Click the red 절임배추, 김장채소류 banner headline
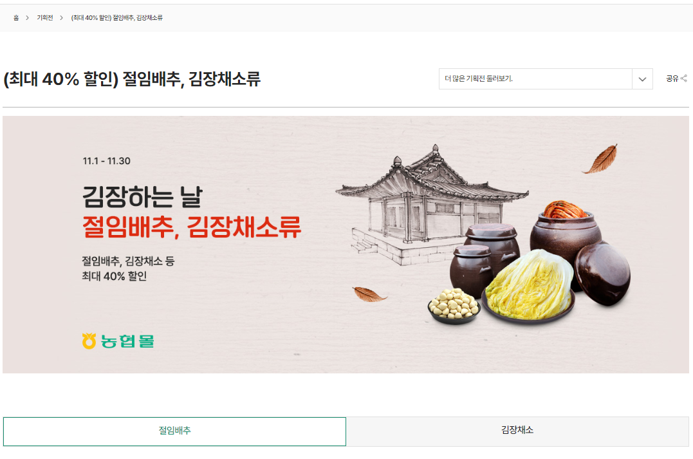This screenshot has width=693, height=459. (x=191, y=227)
